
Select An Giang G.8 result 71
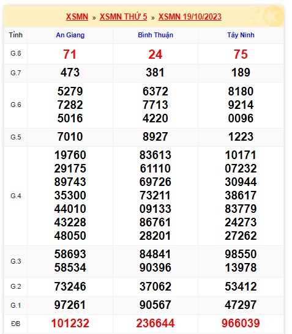[70, 54]
